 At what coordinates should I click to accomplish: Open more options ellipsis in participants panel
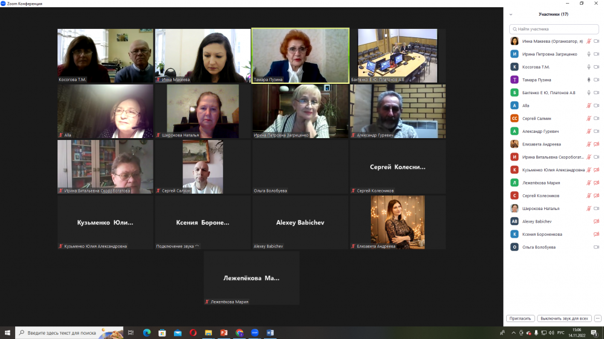click(x=597, y=318)
